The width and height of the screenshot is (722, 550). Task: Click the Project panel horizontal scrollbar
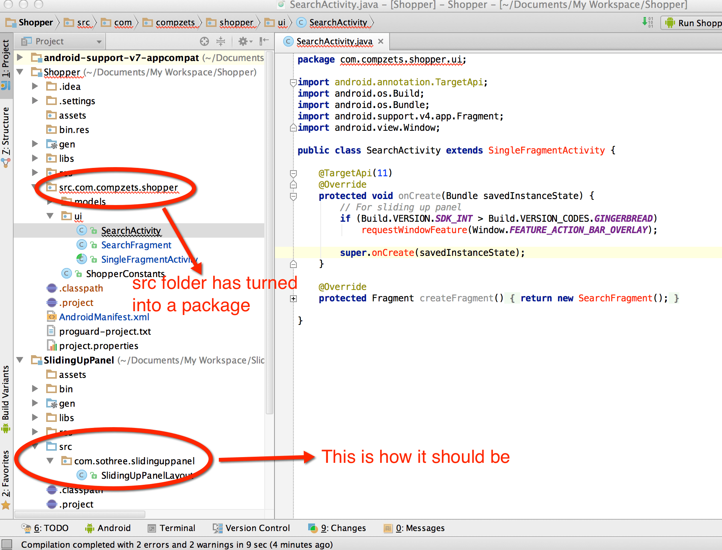pyautogui.click(x=80, y=514)
